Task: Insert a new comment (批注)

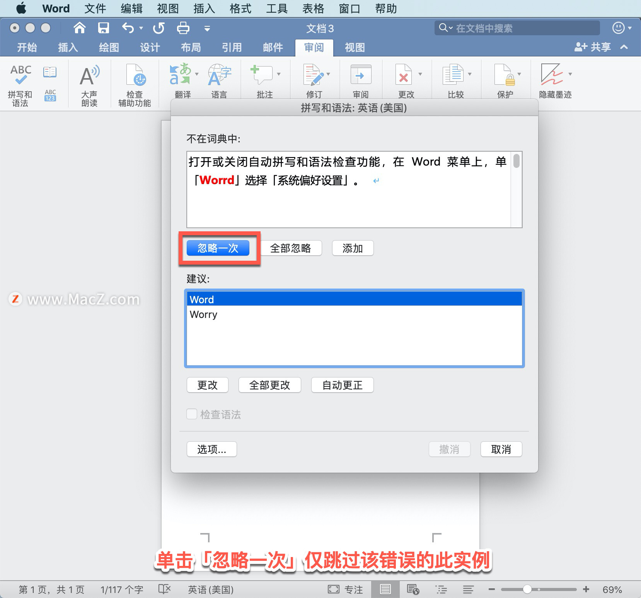Action: tap(262, 74)
